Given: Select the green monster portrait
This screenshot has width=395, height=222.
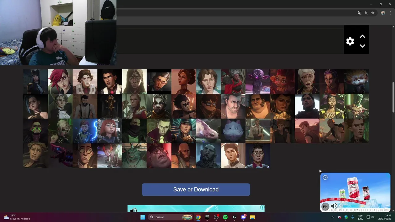Looking at the screenshot, I should coord(134,155).
